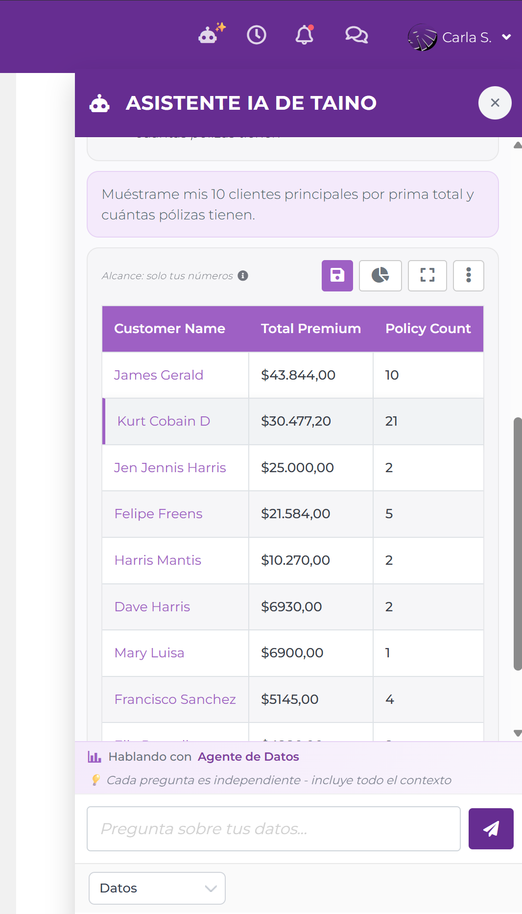The image size is (522, 914).
Task: Open Felipe Freens customer record
Action: 158,514
